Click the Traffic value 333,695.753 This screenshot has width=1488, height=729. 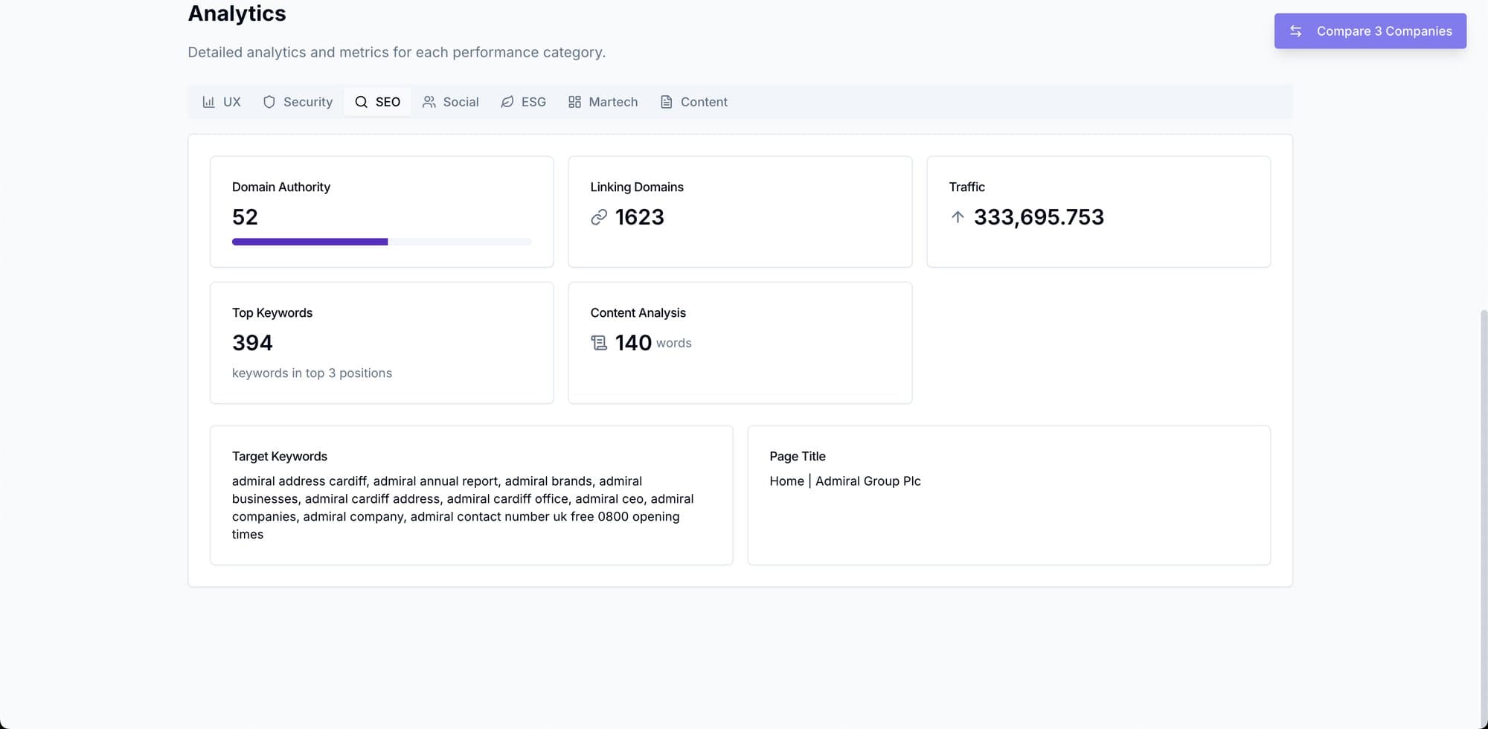(1039, 217)
